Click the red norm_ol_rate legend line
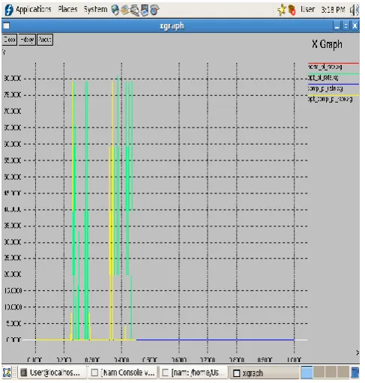 (x=334, y=64)
